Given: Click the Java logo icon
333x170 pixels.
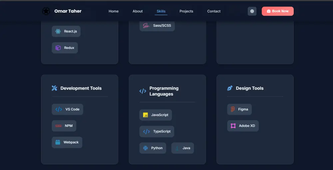Looking at the screenshot, I should pos(177,148).
